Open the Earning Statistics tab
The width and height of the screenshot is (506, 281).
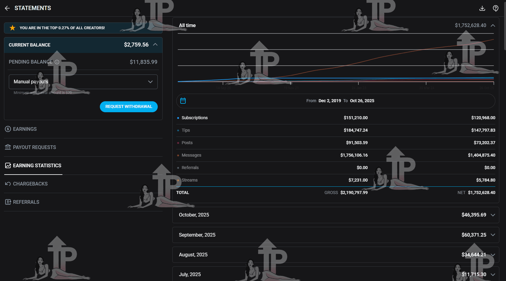coord(37,165)
